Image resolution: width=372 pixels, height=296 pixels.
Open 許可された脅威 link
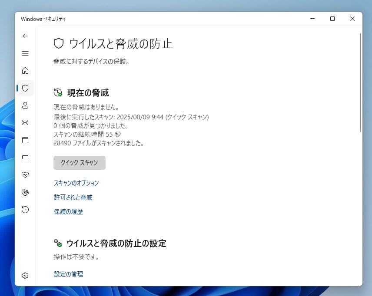coord(73,197)
